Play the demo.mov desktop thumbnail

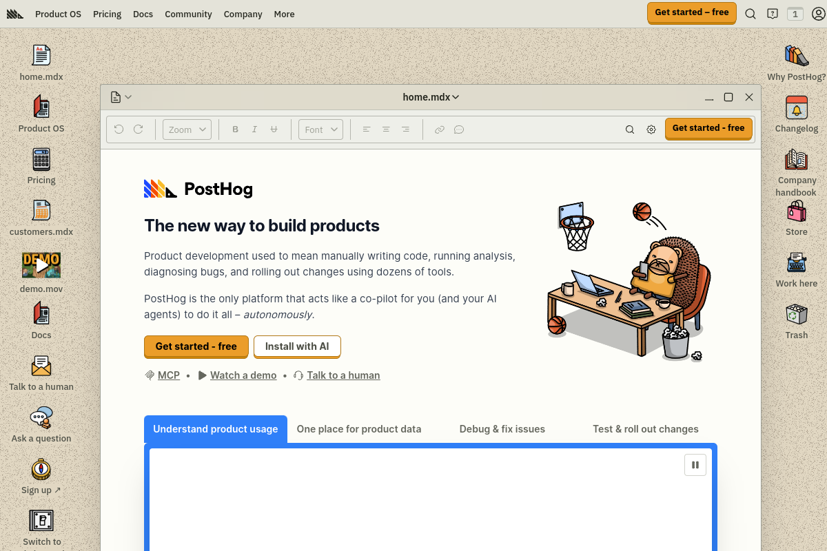(41, 265)
